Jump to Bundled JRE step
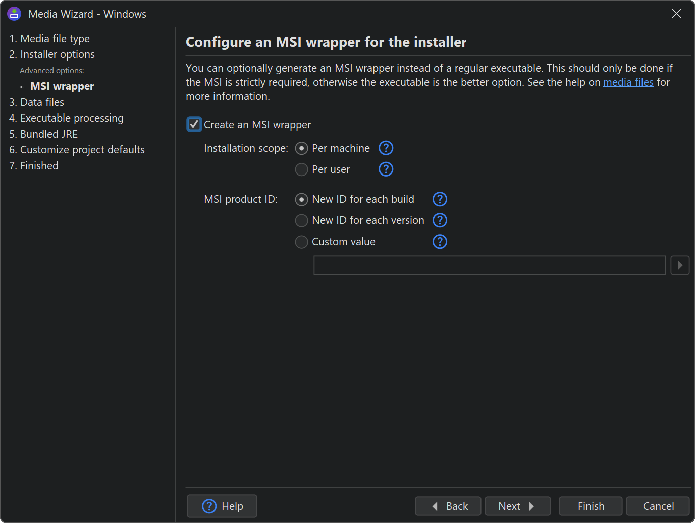695x523 pixels. 43,134
